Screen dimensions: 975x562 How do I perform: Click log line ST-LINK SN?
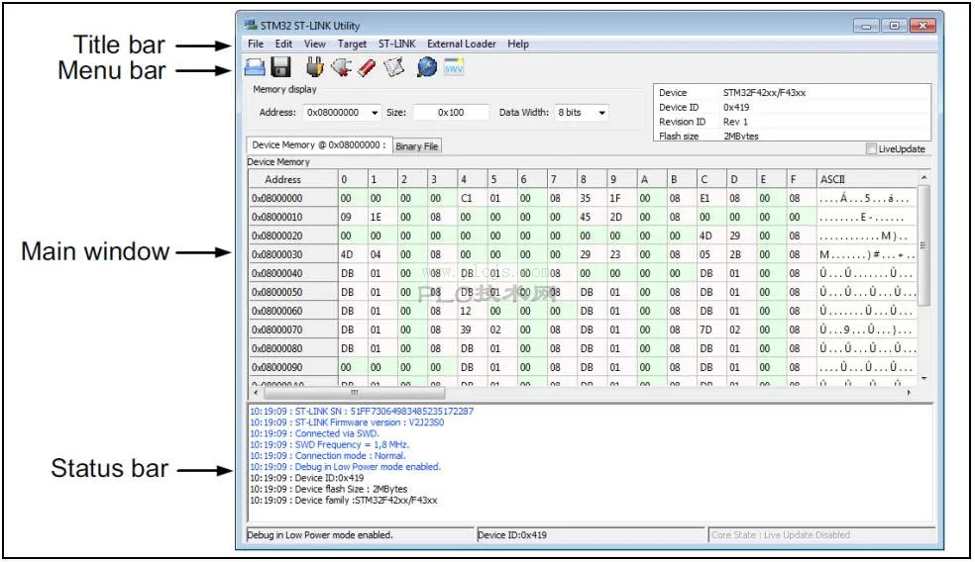(x=362, y=411)
